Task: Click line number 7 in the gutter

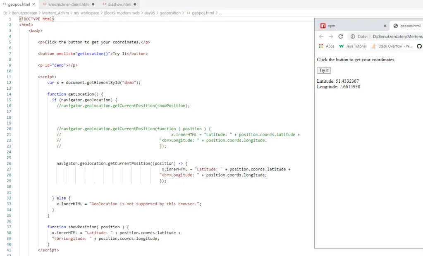Action: coord(10,54)
